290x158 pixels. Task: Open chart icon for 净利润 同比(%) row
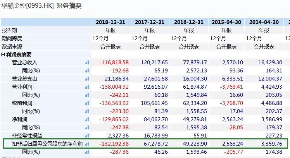pos(87,127)
